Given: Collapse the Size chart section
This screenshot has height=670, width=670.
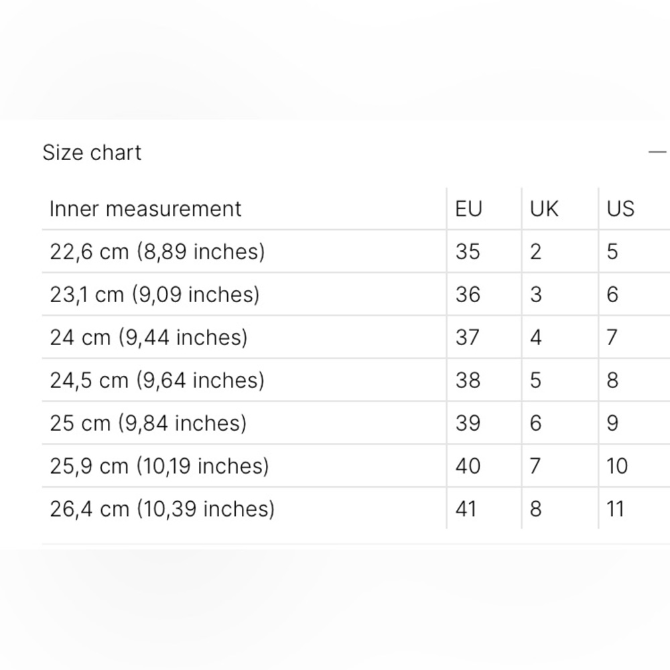Looking at the screenshot, I should coord(658,151).
